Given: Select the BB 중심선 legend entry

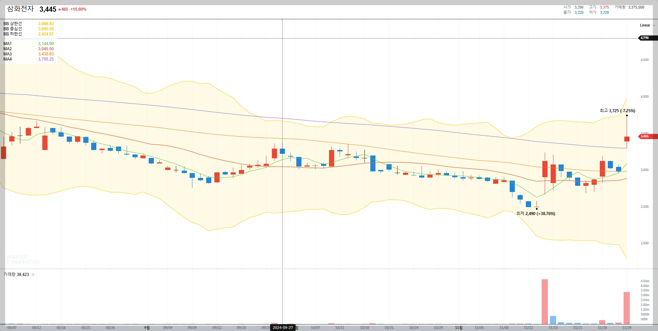Looking at the screenshot, I should (x=29, y=29).
